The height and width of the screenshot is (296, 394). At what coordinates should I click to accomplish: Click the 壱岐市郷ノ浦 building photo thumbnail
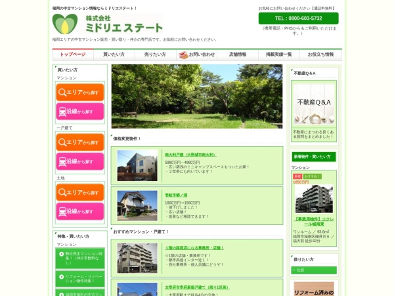pos(137,206)
